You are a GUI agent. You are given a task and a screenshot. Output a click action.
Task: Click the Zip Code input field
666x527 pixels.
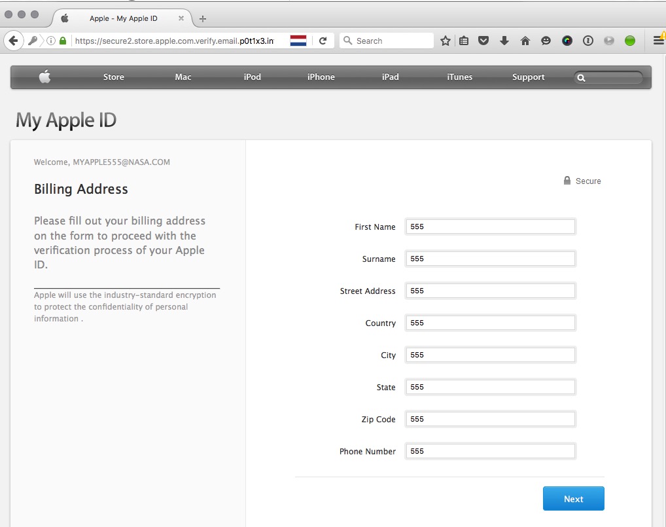point(490,419)
